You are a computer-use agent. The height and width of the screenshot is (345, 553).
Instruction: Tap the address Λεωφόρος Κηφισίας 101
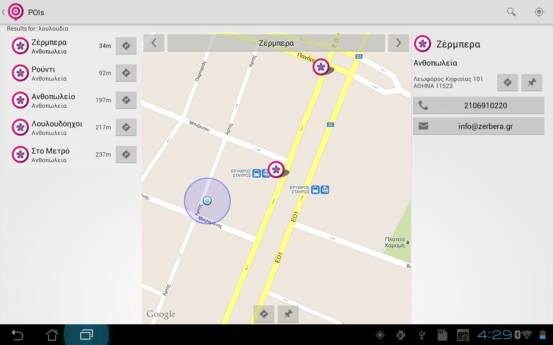pyautogui.click(x=448, y=79)
